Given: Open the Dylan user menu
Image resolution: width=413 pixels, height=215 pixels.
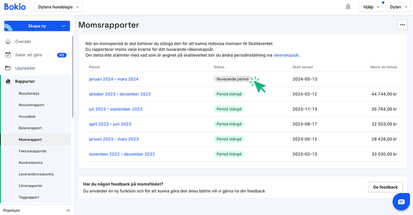Looking at the screenshot, I should (x=399, y=7).
